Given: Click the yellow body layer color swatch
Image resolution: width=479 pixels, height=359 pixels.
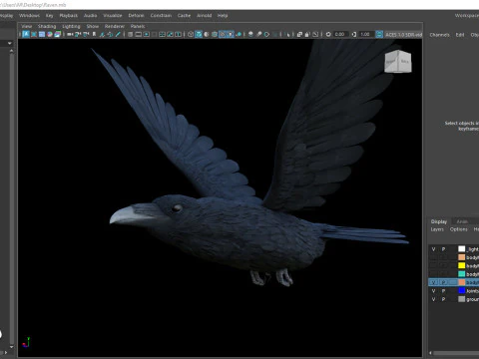Looking at the screenshot, I should (462, 265).
